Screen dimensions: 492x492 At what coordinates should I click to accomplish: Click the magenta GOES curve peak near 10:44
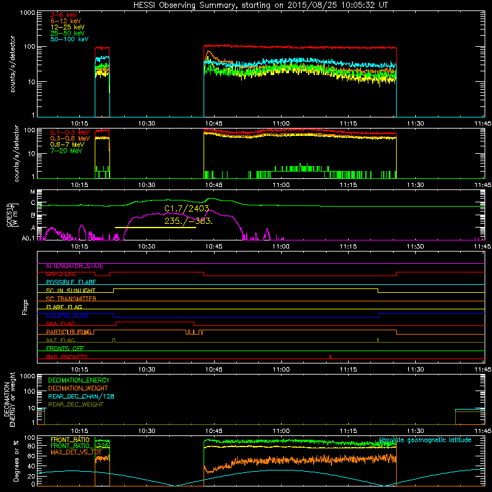pyautogui.click(x=209, y=210)
